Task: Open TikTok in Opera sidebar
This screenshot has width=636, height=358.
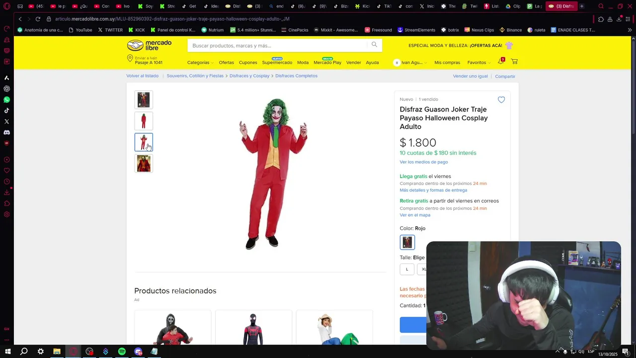Action: (6, 110)
